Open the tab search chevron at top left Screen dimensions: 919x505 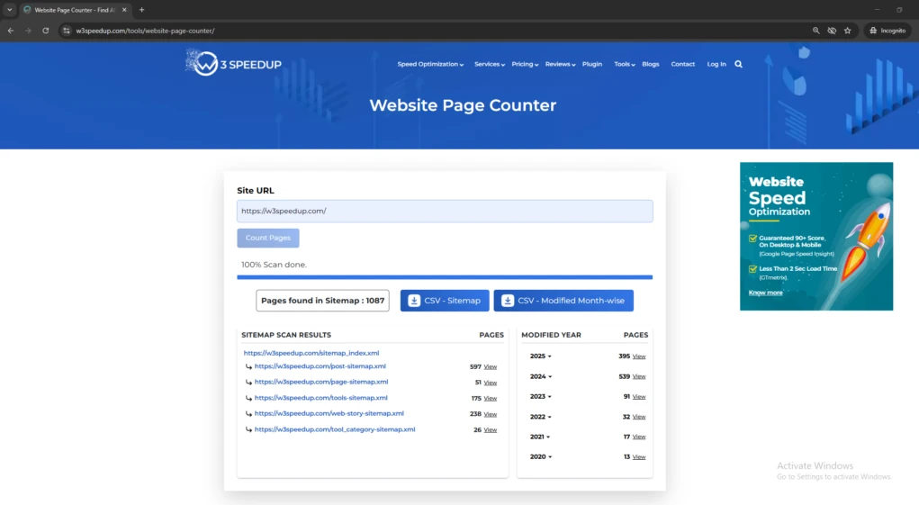click(x=9, y=10)
